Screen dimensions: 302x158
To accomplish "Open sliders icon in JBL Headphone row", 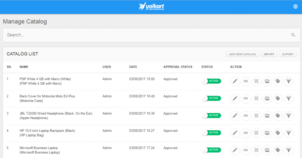I will [256, 116].
